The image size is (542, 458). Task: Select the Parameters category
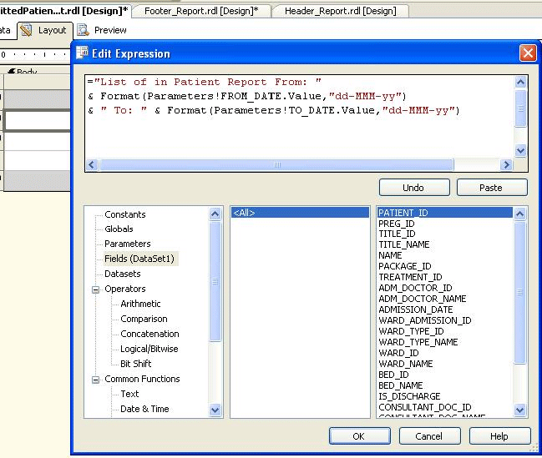pyautogui.click(x=128, y=244)
